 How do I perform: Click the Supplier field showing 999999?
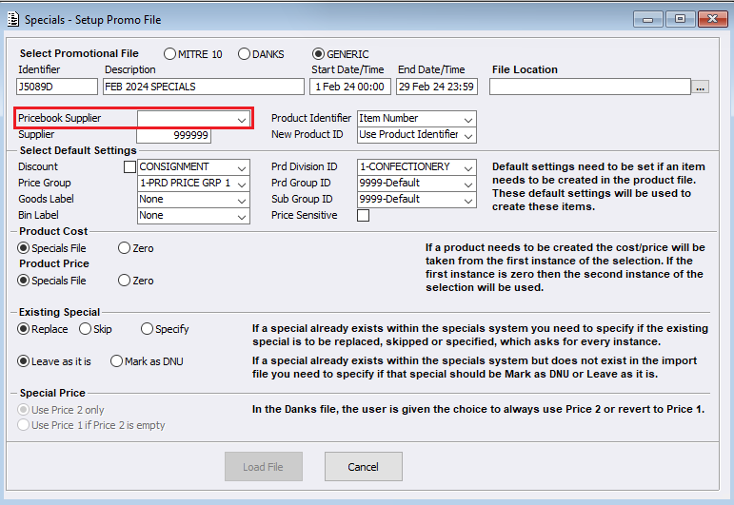[173, 135]
